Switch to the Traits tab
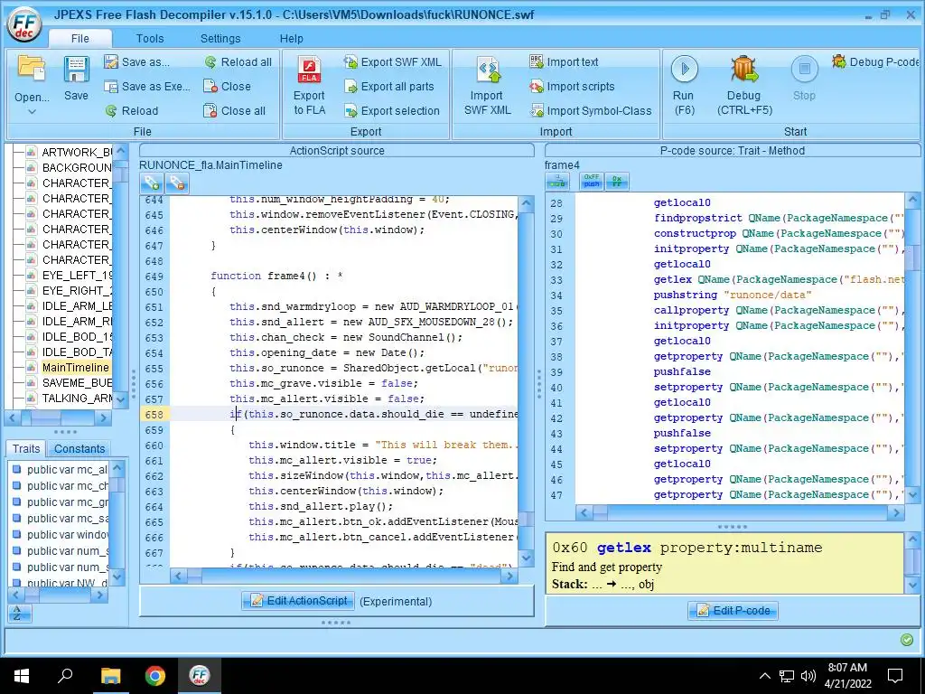925x694 pixels. [x=26, y=448]
